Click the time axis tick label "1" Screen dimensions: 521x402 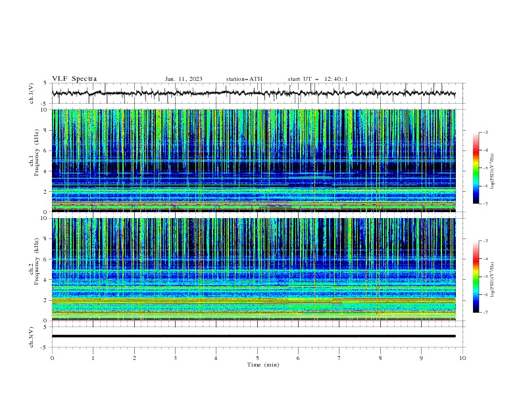pyautogui.click(x=93, y=358)
